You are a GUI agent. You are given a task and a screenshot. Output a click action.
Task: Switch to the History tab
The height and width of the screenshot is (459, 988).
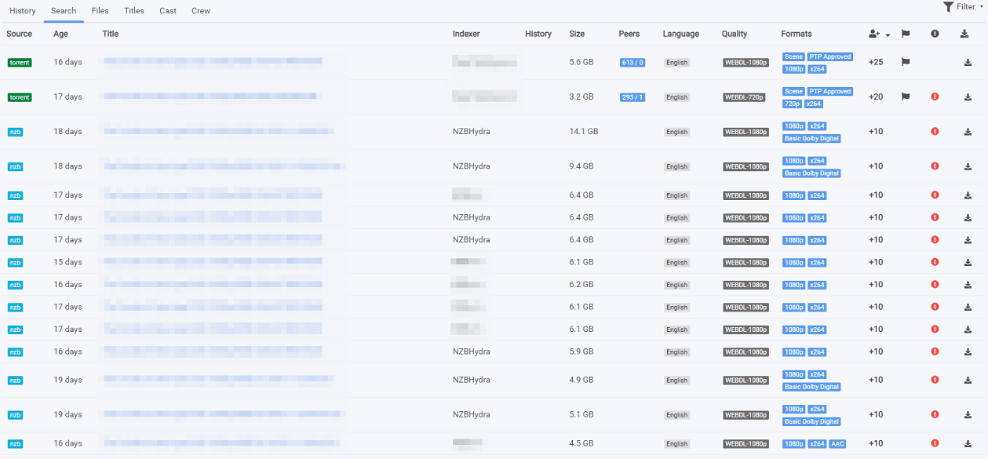pyautogui.click(x=23, y=11)
